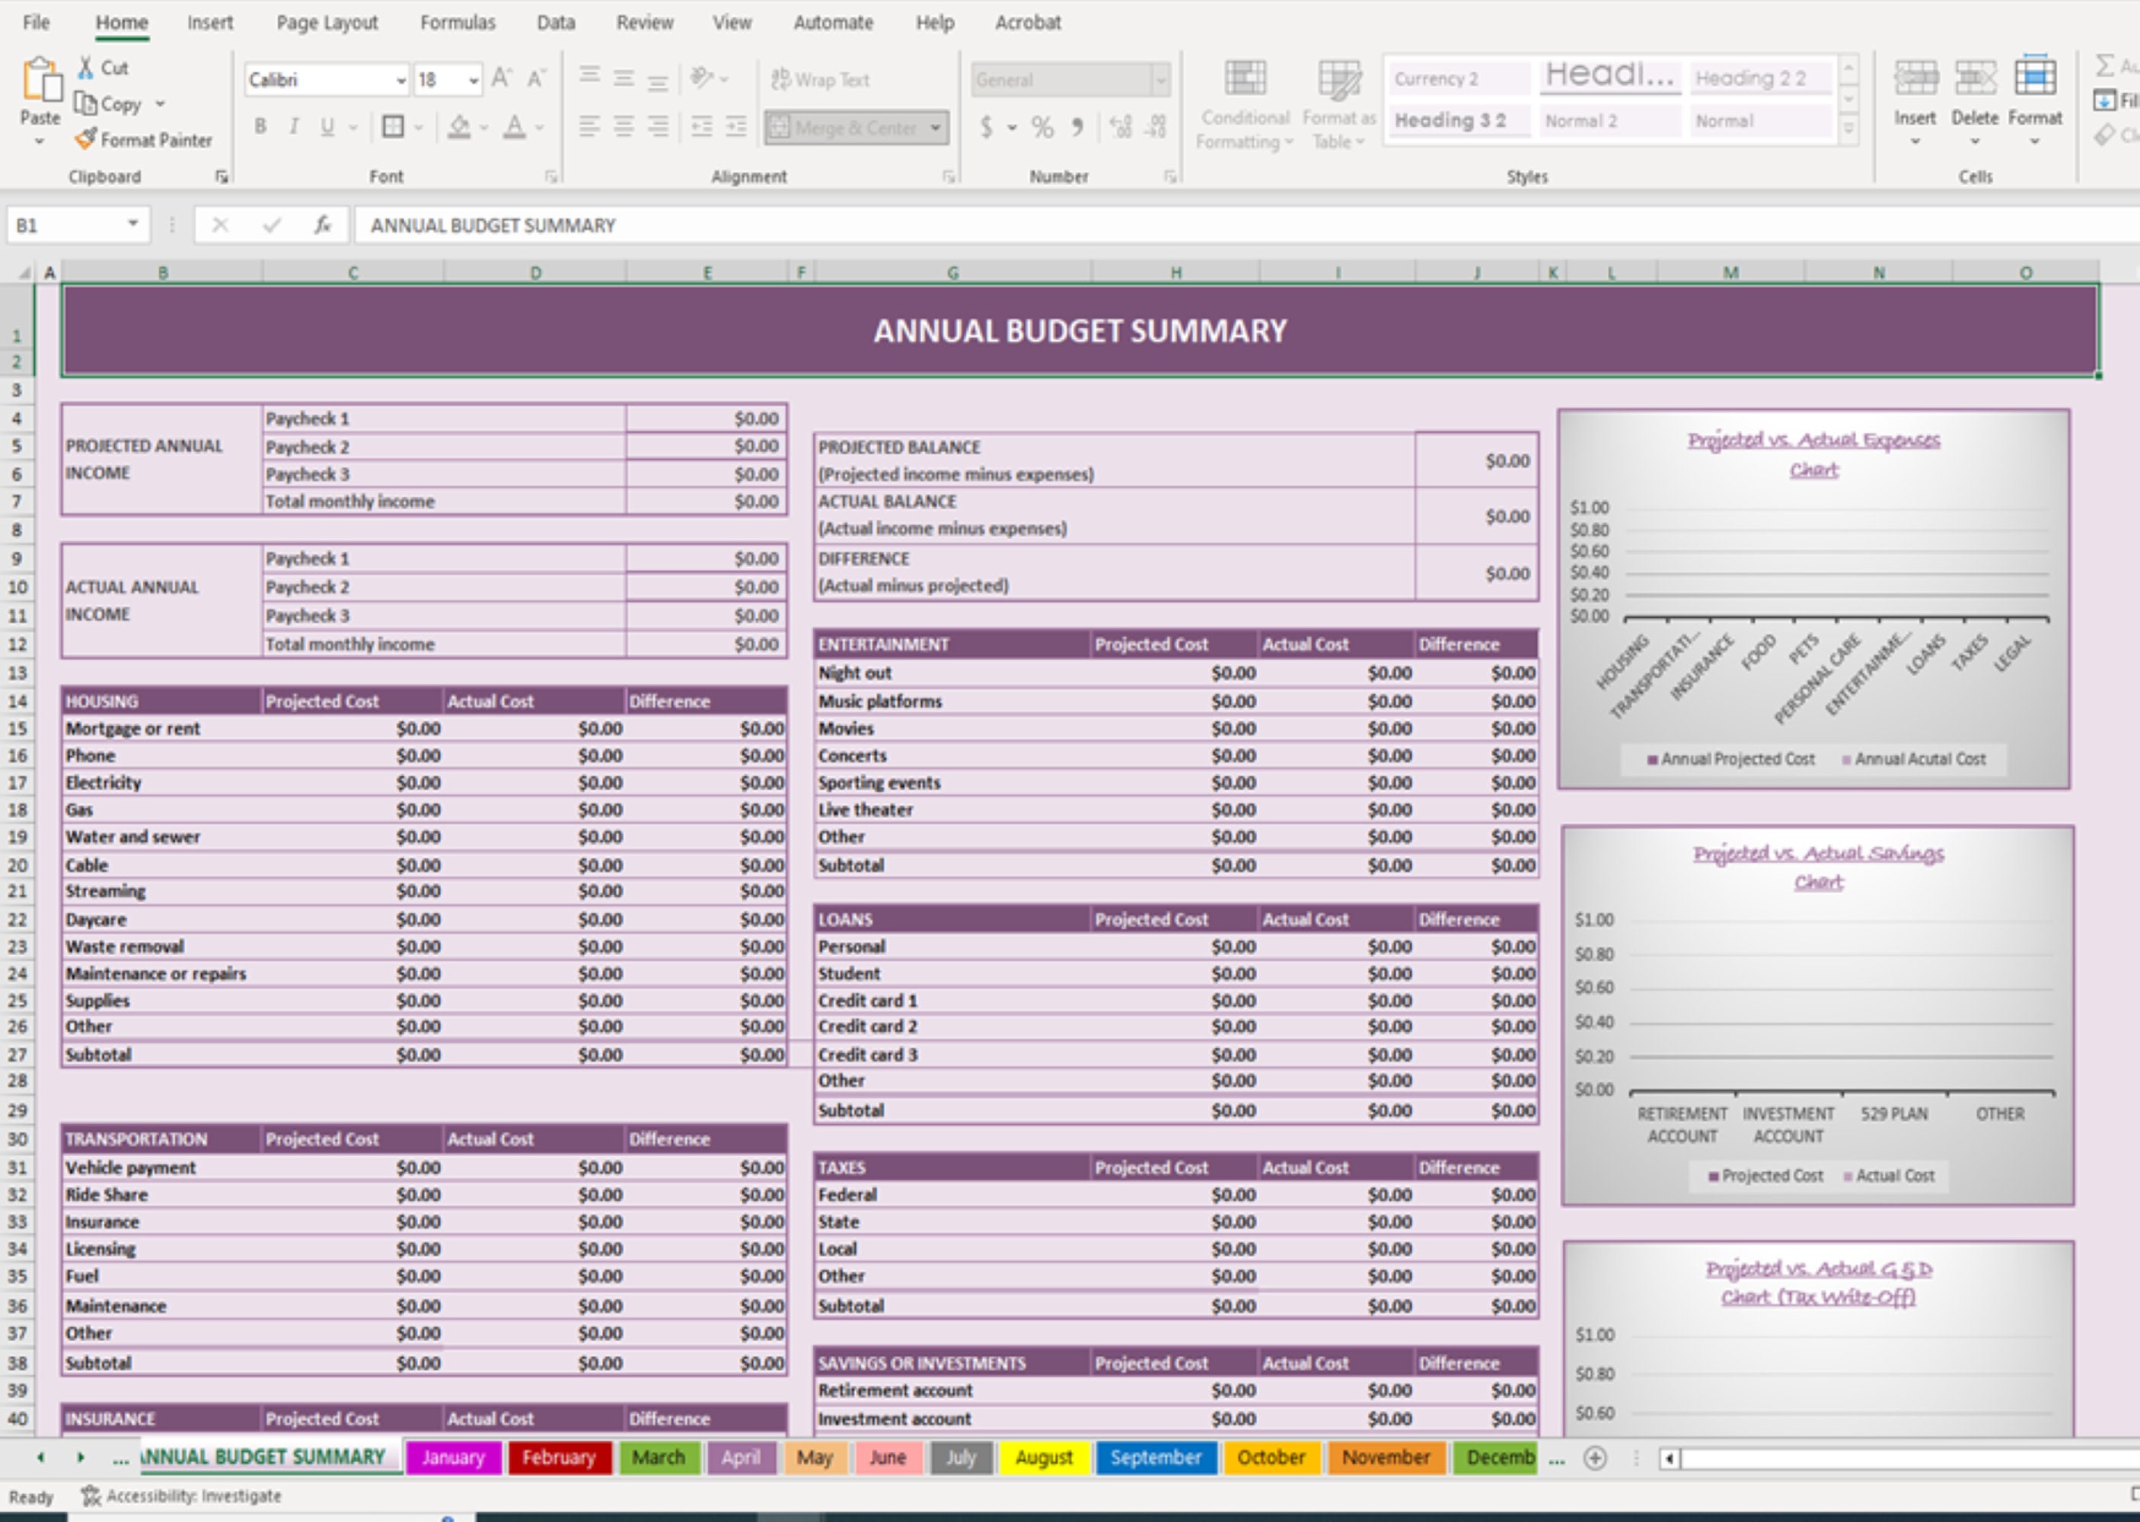
Task: Switch to the Formulas ribbon tab
Action: click(x=458, y=21)
